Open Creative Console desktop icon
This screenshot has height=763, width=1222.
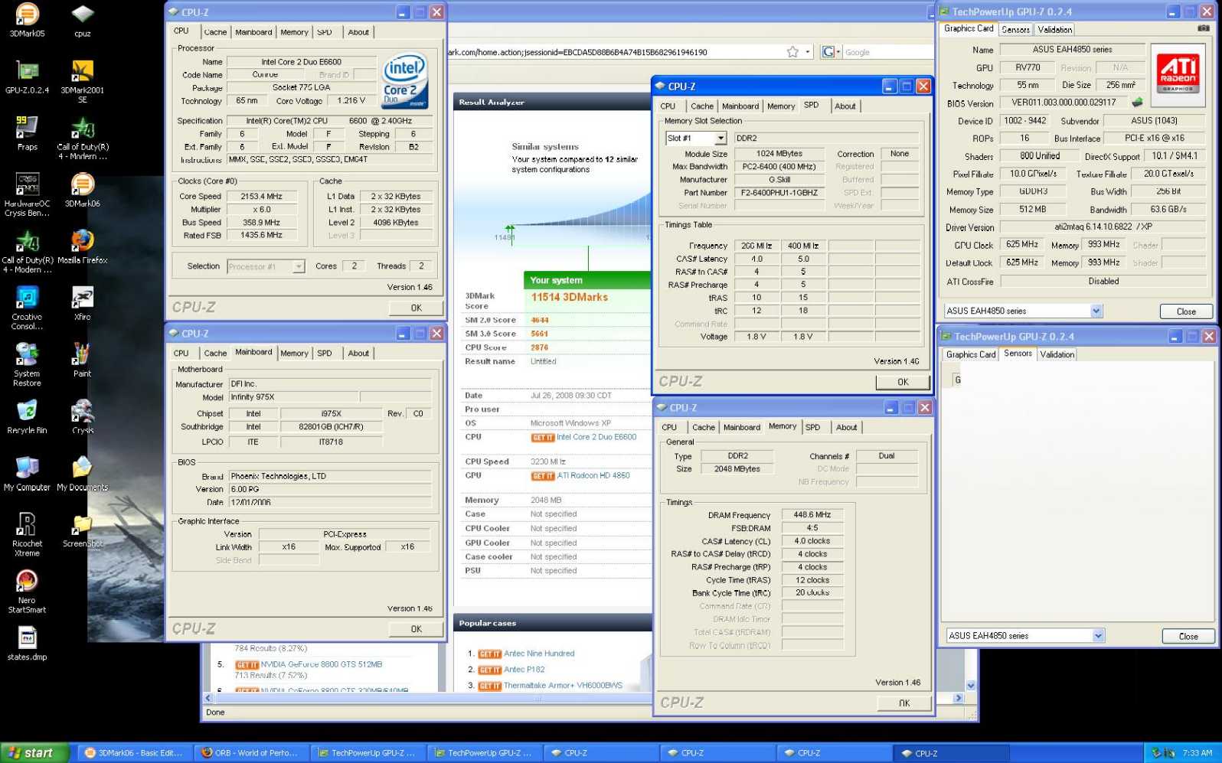(27, 308)
